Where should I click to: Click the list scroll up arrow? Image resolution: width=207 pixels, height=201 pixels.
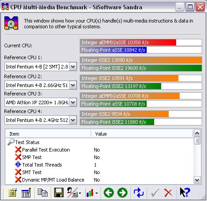[197, 133]
